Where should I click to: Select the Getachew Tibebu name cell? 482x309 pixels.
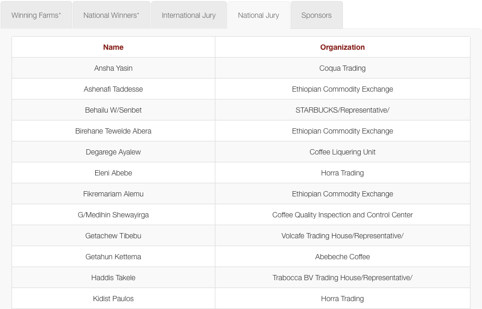point(113,236)
